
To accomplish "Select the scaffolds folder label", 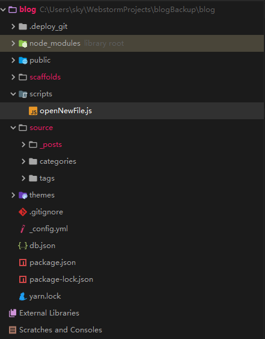I will pos(45,77).
